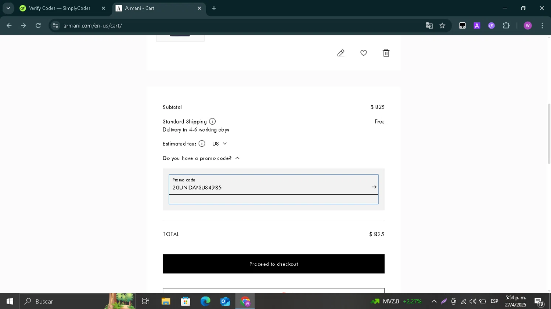Open the notification center with 19 alerts

[539, 302]
